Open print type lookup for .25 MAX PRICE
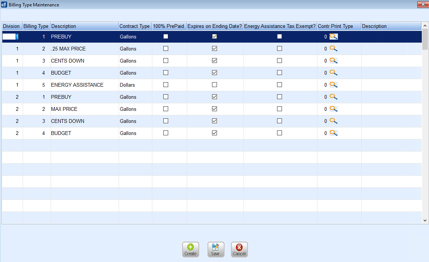 tap(333, 49)
